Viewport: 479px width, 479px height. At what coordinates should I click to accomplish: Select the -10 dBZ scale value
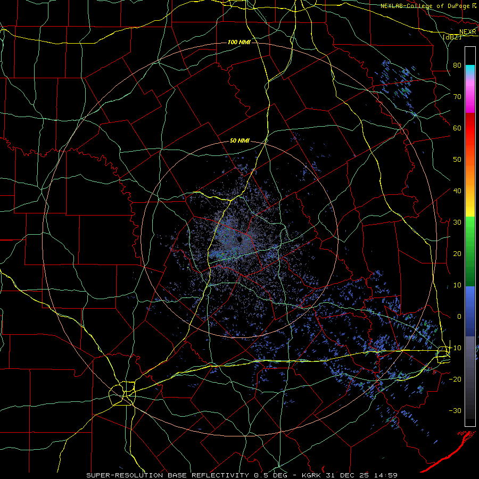pos(455,348)
